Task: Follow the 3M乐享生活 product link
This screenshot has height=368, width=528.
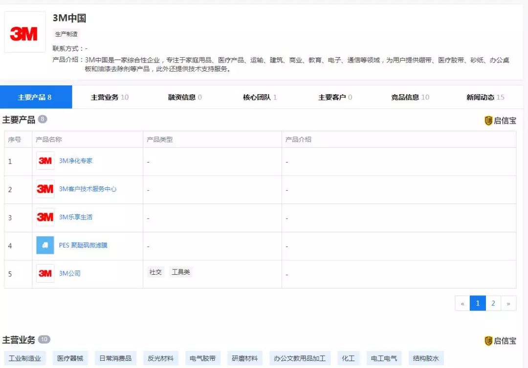Action: [76, 217]
